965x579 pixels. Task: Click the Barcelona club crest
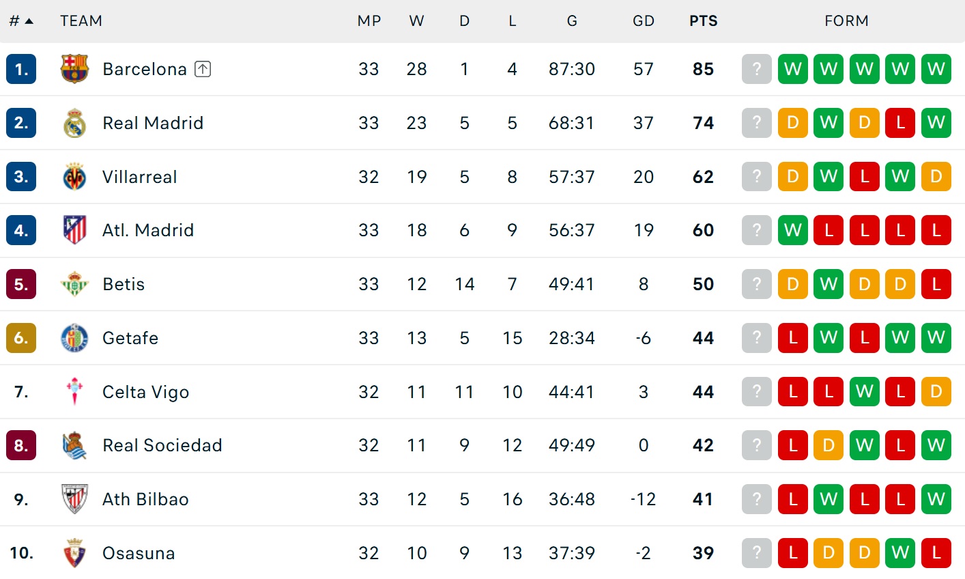click(x=74, y=69)
